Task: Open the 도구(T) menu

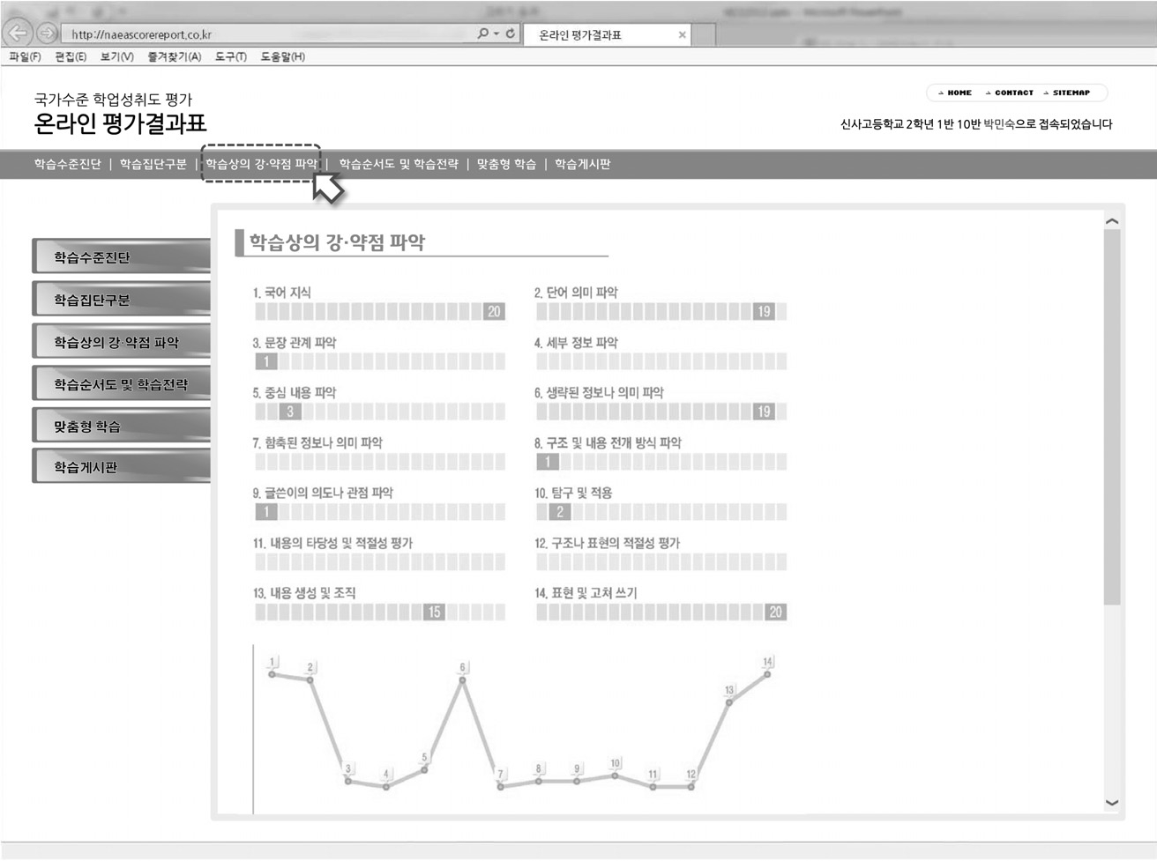Action: coord(231,56)
